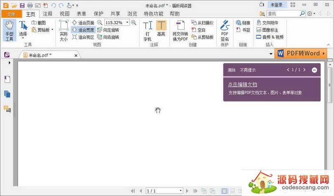
Task: Click Convert file to PDF (将文件转换为PDF)
Action: click(x=180, y=30)
